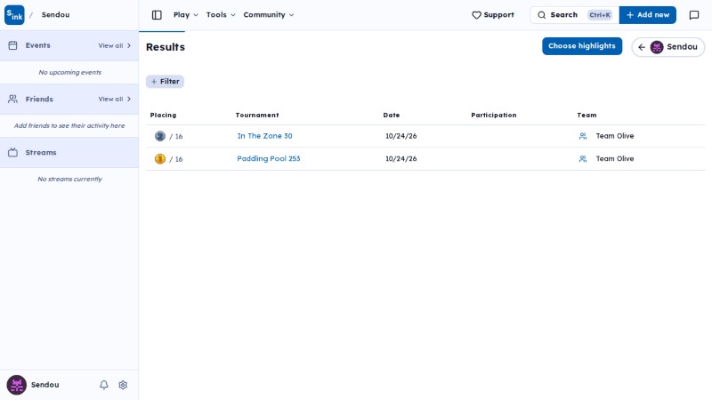Viewport: 712px width, 400px height.
Task: Open team icon in Paddling Pool row
Action: (583, 159)
